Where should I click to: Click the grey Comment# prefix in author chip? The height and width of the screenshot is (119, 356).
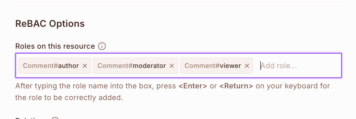[x=41, y=66]
